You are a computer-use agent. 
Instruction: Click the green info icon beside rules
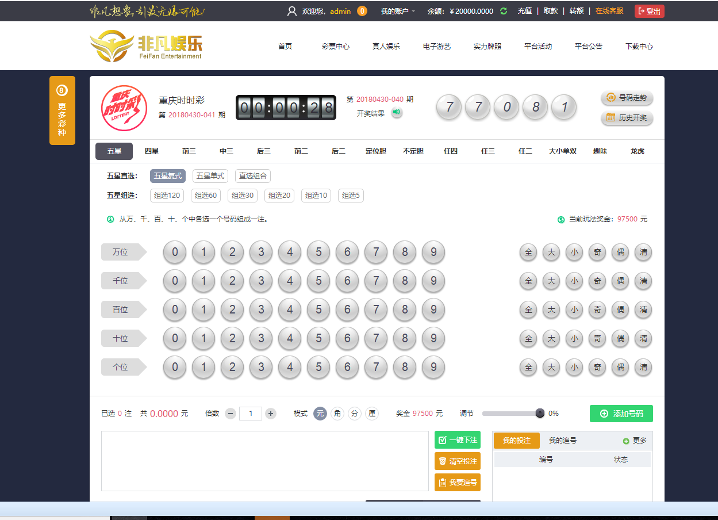(110, 219)
